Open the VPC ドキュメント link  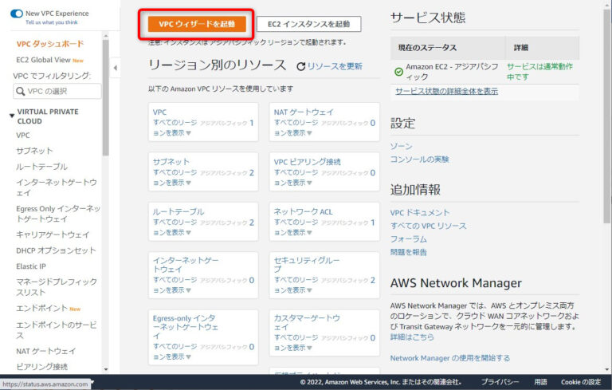[420, 213]
